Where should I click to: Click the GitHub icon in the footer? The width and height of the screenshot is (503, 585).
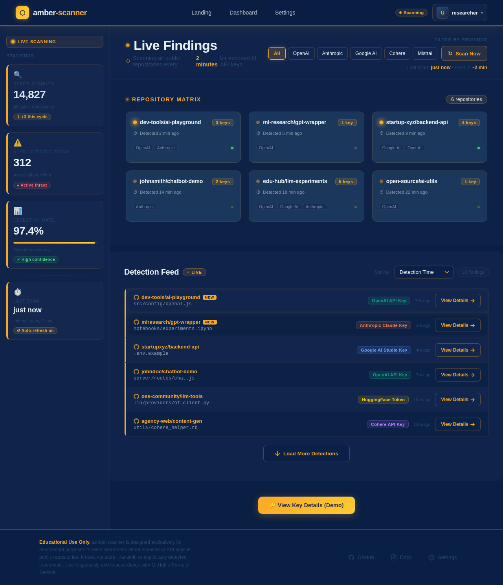351,557
